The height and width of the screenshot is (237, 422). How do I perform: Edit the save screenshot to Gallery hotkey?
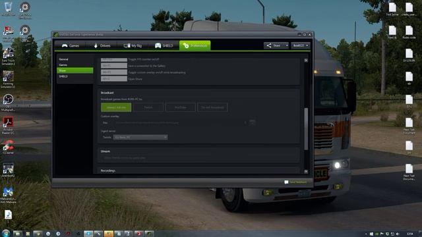coord(114,66)
